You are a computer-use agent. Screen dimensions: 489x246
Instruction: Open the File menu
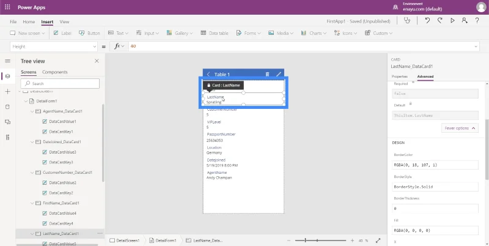click(13, 22)
